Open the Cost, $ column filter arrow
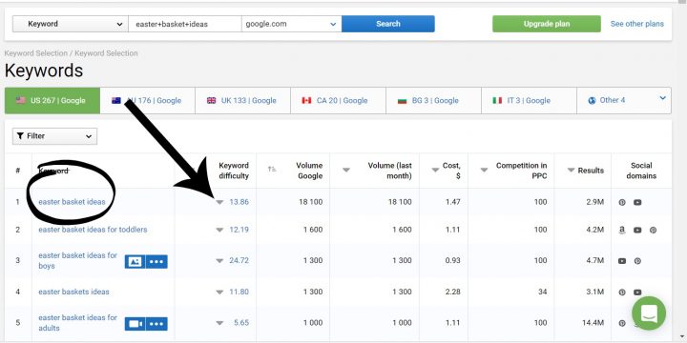The height and width of the screenshot is (343, 687). tap(435, 170)
